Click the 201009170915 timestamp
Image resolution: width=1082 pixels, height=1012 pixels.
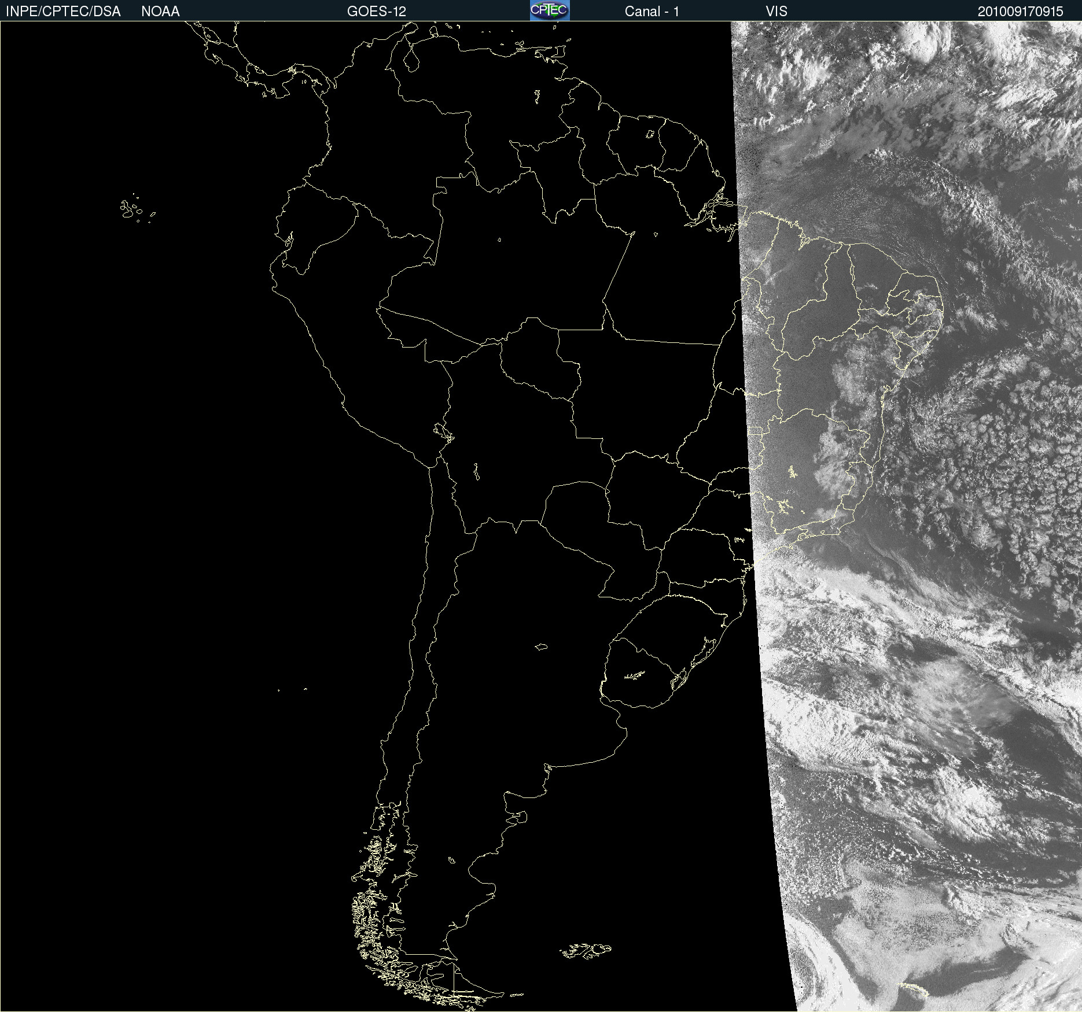1021,12
